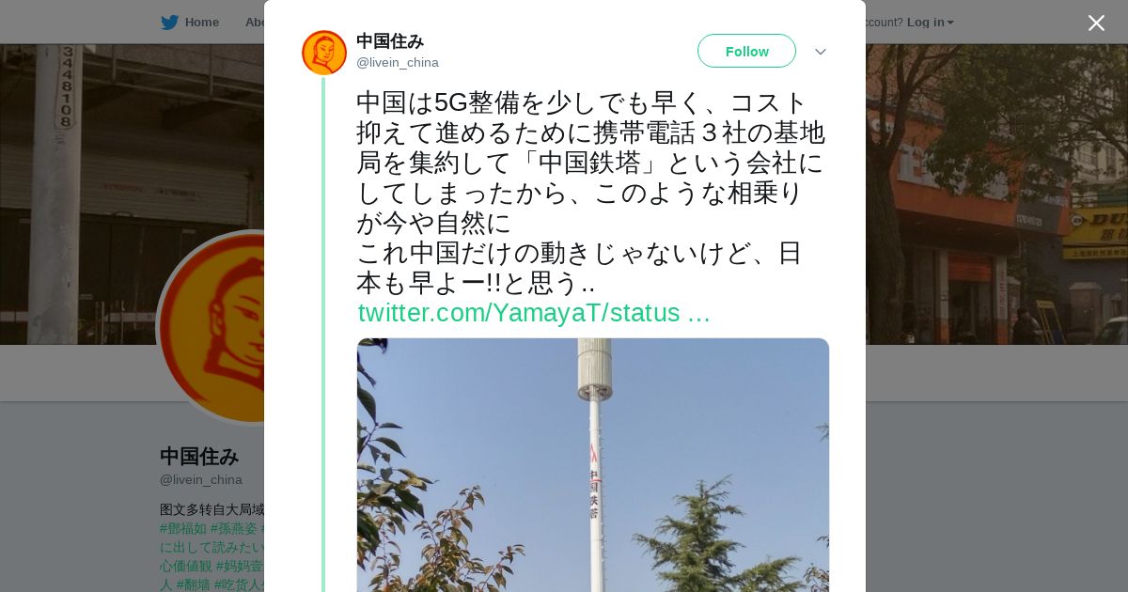
Task: Open the Log in dropdown
Action: pyautogui.click(x=930, y=23)
